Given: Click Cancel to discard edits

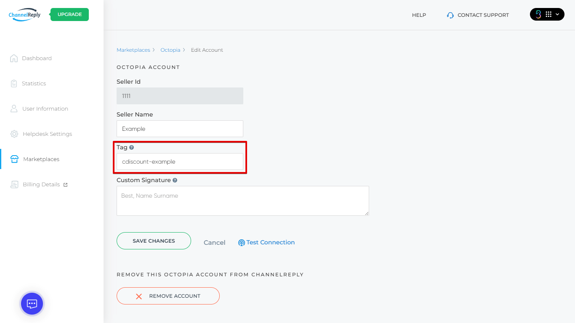Looking at the screenshot, I should point(214,243).
